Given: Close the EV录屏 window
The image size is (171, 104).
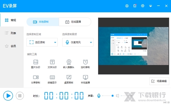Looking at the screenshot, I should (166, 6).
